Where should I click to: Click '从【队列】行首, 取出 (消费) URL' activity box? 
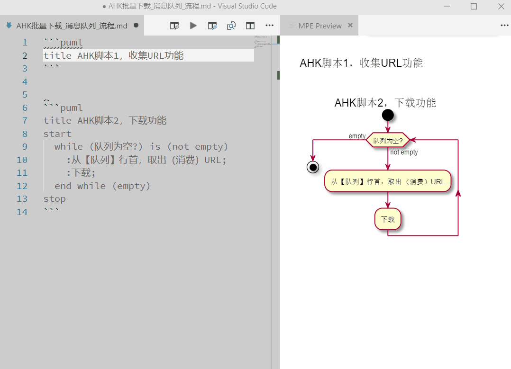point(388,181)
